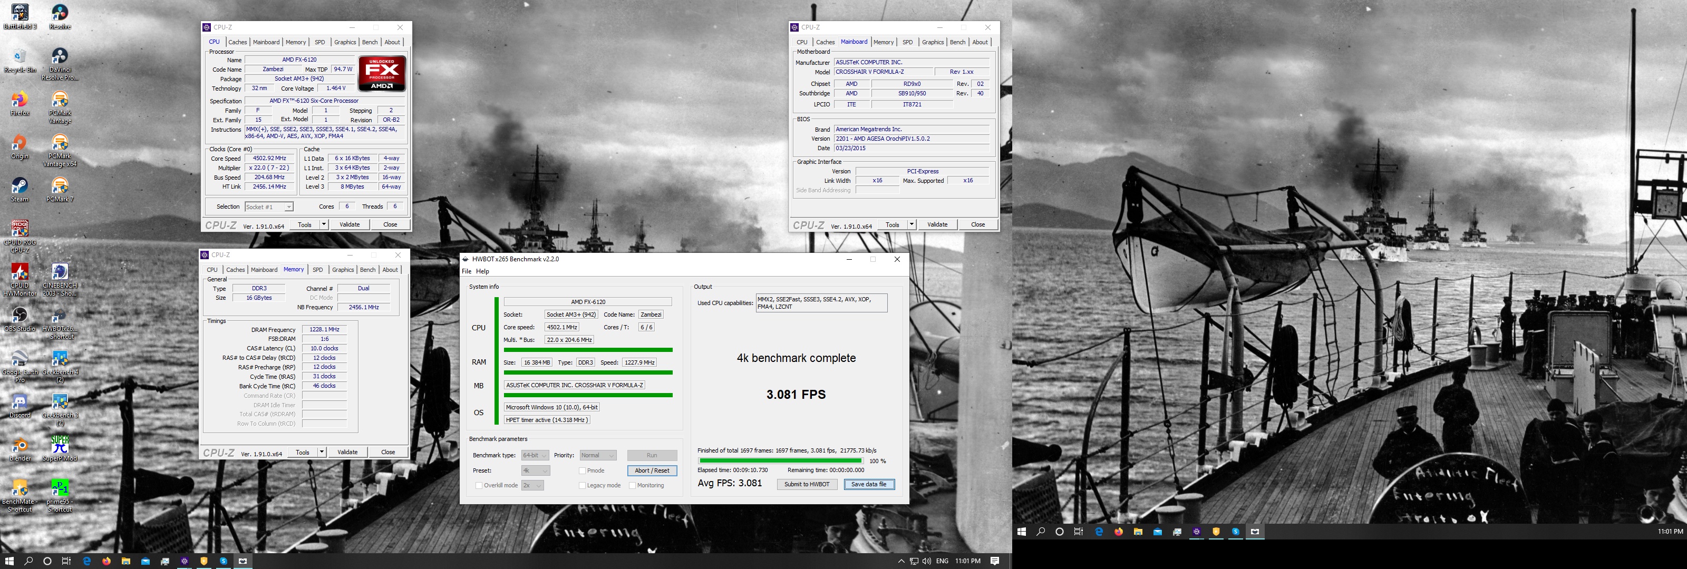Open Resolve desktop shortcut
1687x569 pixels.
tap(60, 17)
